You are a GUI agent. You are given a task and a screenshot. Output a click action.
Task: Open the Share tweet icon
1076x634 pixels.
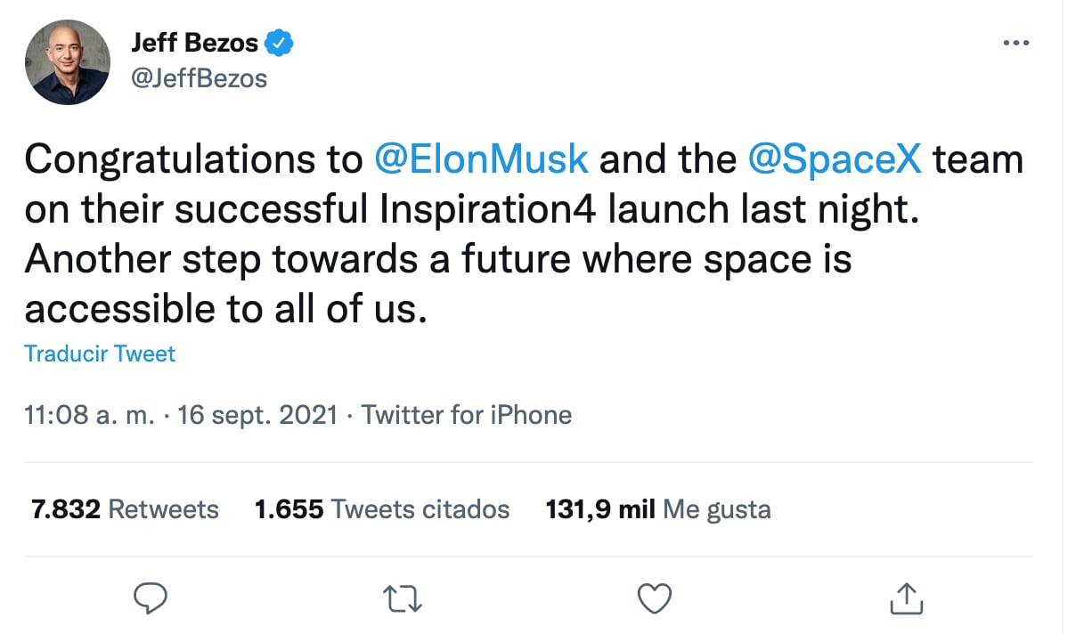tap(905, 597)
